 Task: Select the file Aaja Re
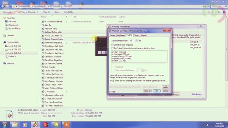point(48,25)
